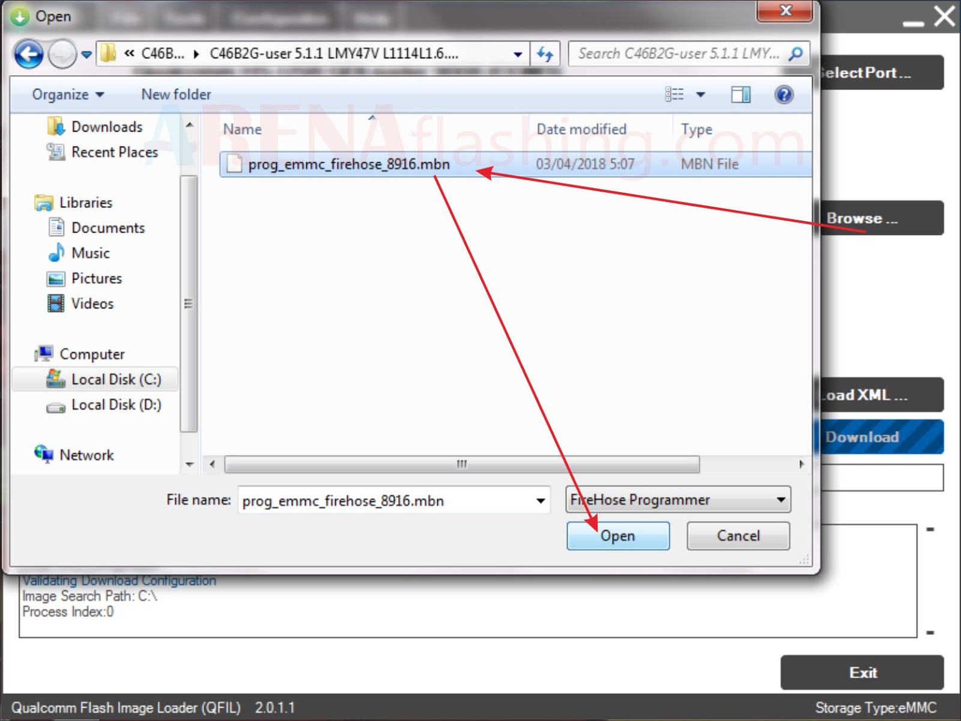The height and width of the screenshot is (721, 961).
Task: Expand the address bar path history dropdown
Action: (x=518, y=54)
